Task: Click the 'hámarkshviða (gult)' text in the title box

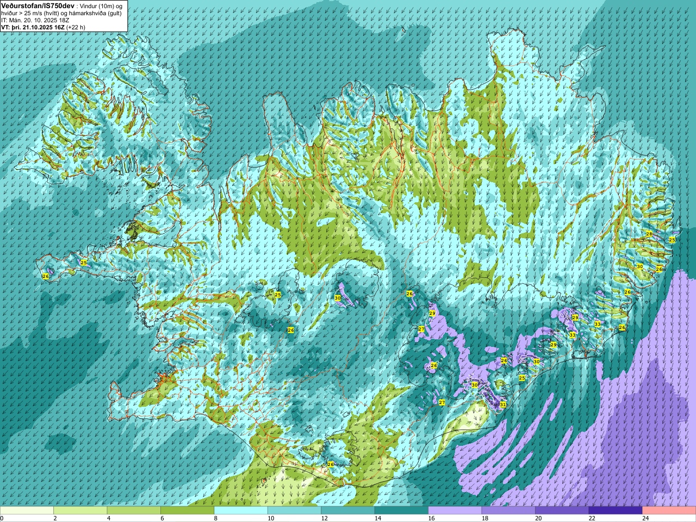Action: tap(94, 13)
